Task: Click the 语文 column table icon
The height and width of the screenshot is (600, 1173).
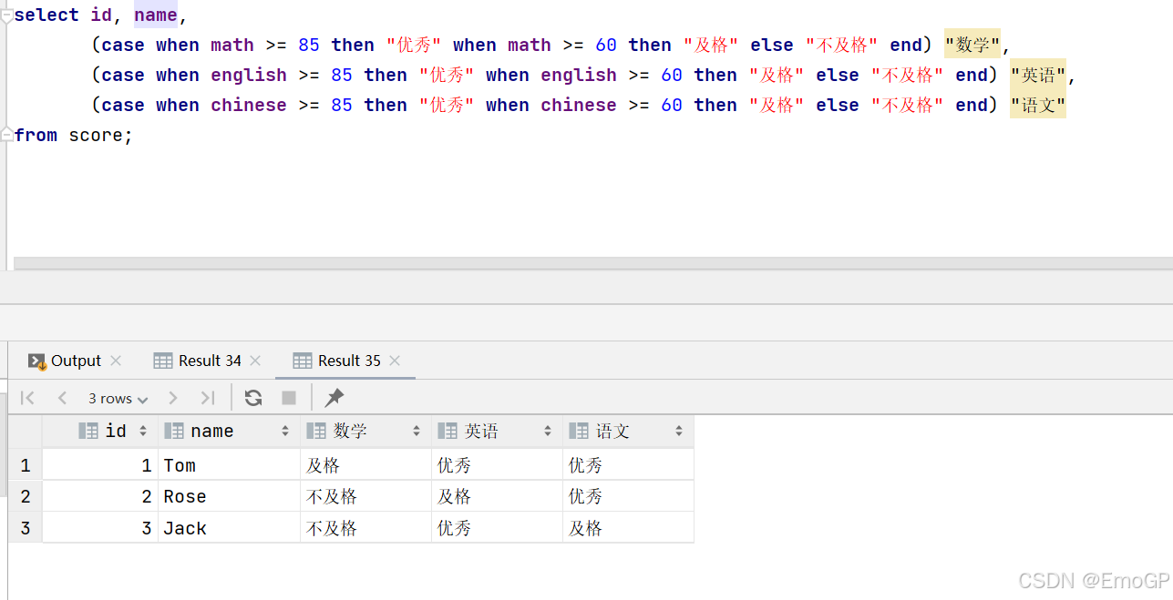Action: click(579, 431)
